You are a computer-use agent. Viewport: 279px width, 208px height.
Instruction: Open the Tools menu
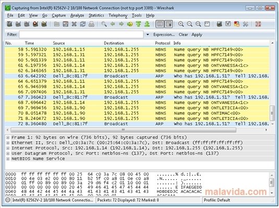coord(137,16)
